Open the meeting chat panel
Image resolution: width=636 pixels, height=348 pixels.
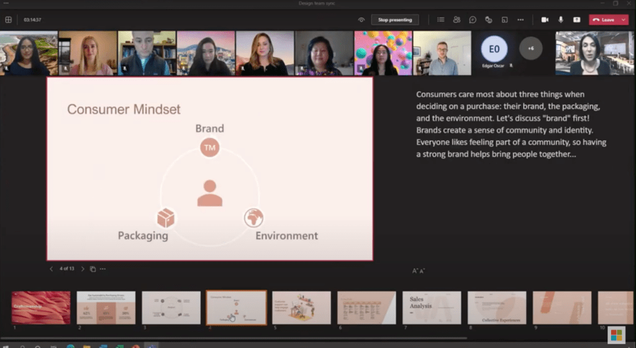(473, 20)
